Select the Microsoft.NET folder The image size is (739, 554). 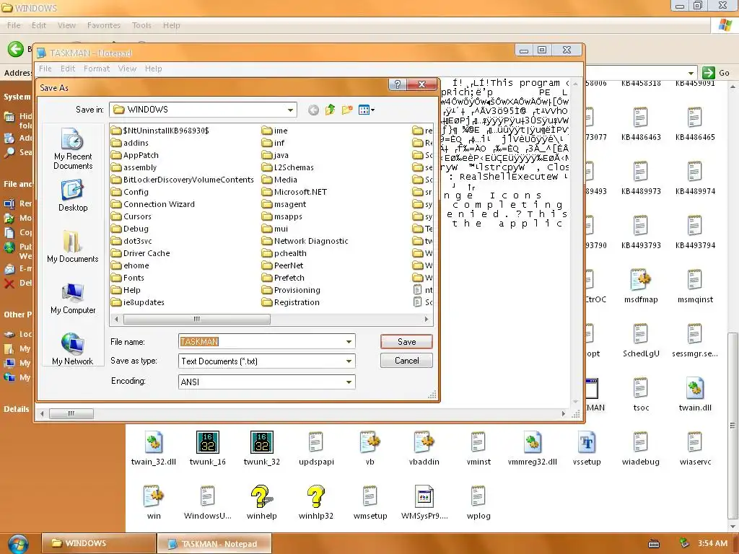294,192
